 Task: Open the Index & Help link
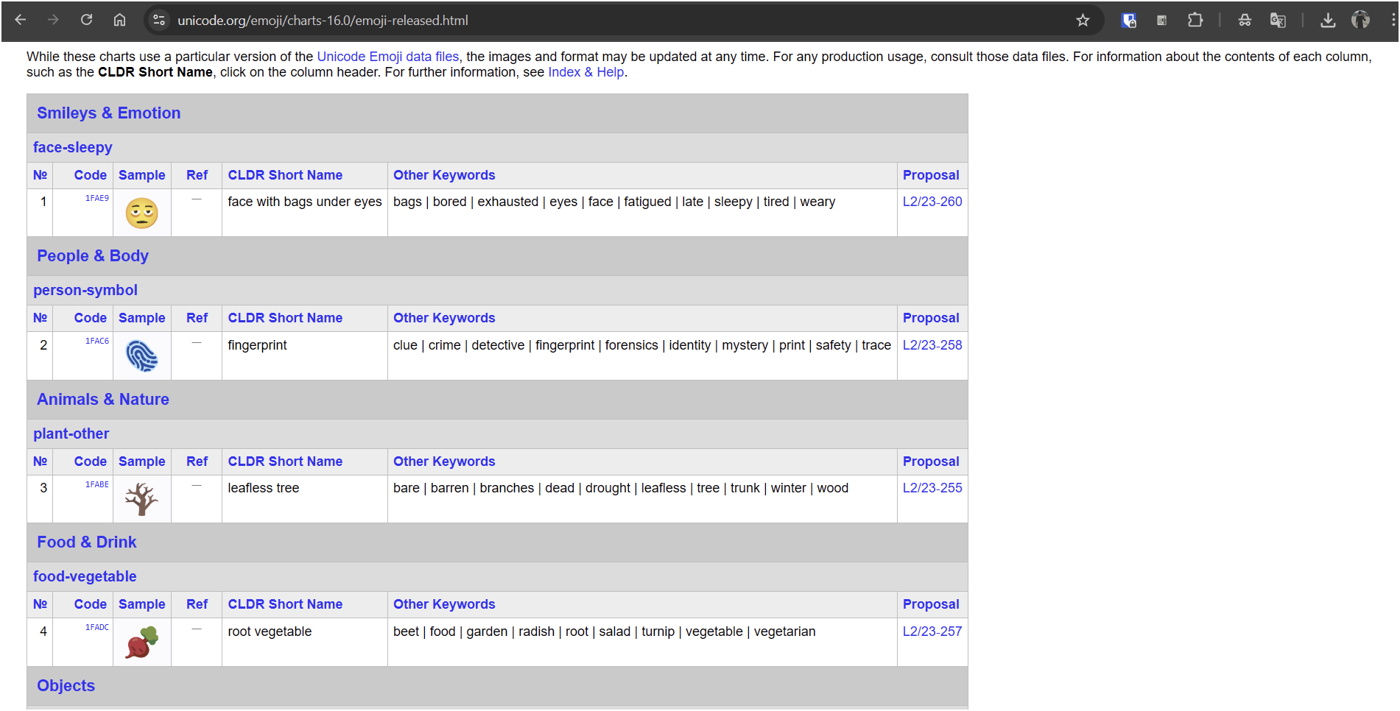click(586, 72)
